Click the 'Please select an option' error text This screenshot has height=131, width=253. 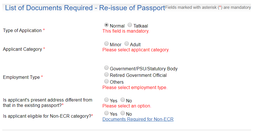(x=126, y=106)
